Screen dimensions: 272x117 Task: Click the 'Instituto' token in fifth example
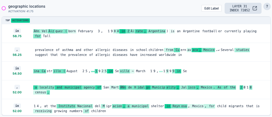point(66,106)
